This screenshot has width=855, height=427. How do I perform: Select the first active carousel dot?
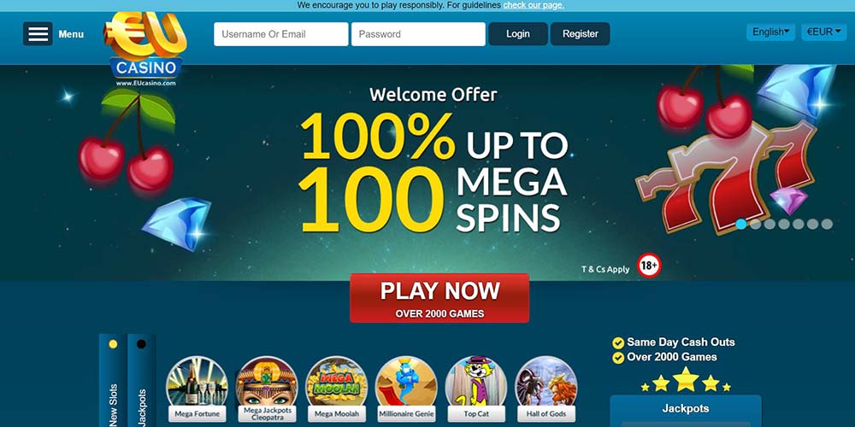point(741,224)
